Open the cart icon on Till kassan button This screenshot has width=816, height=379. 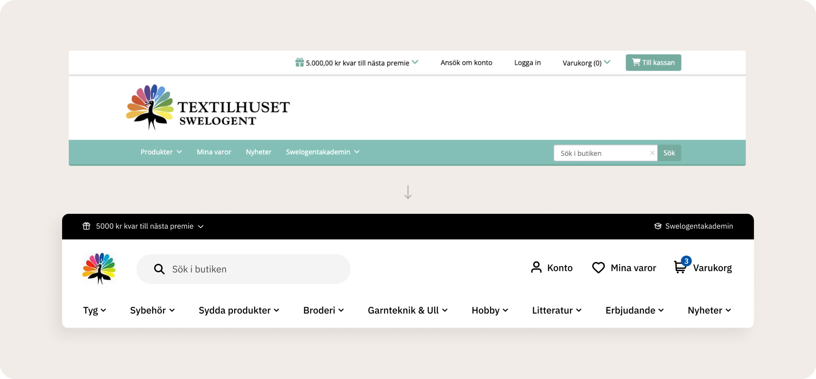636,62
